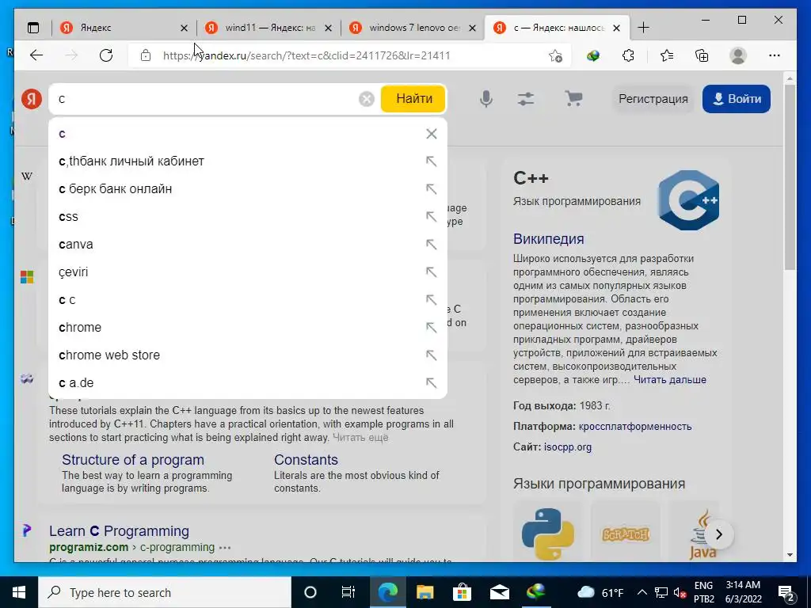Open more options dots after programiz.com
Image resolution: width=811 pixels, height=608 pixels.
coord(225,548)
